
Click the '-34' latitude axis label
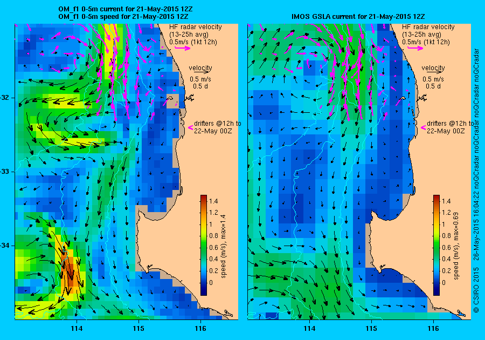[5, 246]
